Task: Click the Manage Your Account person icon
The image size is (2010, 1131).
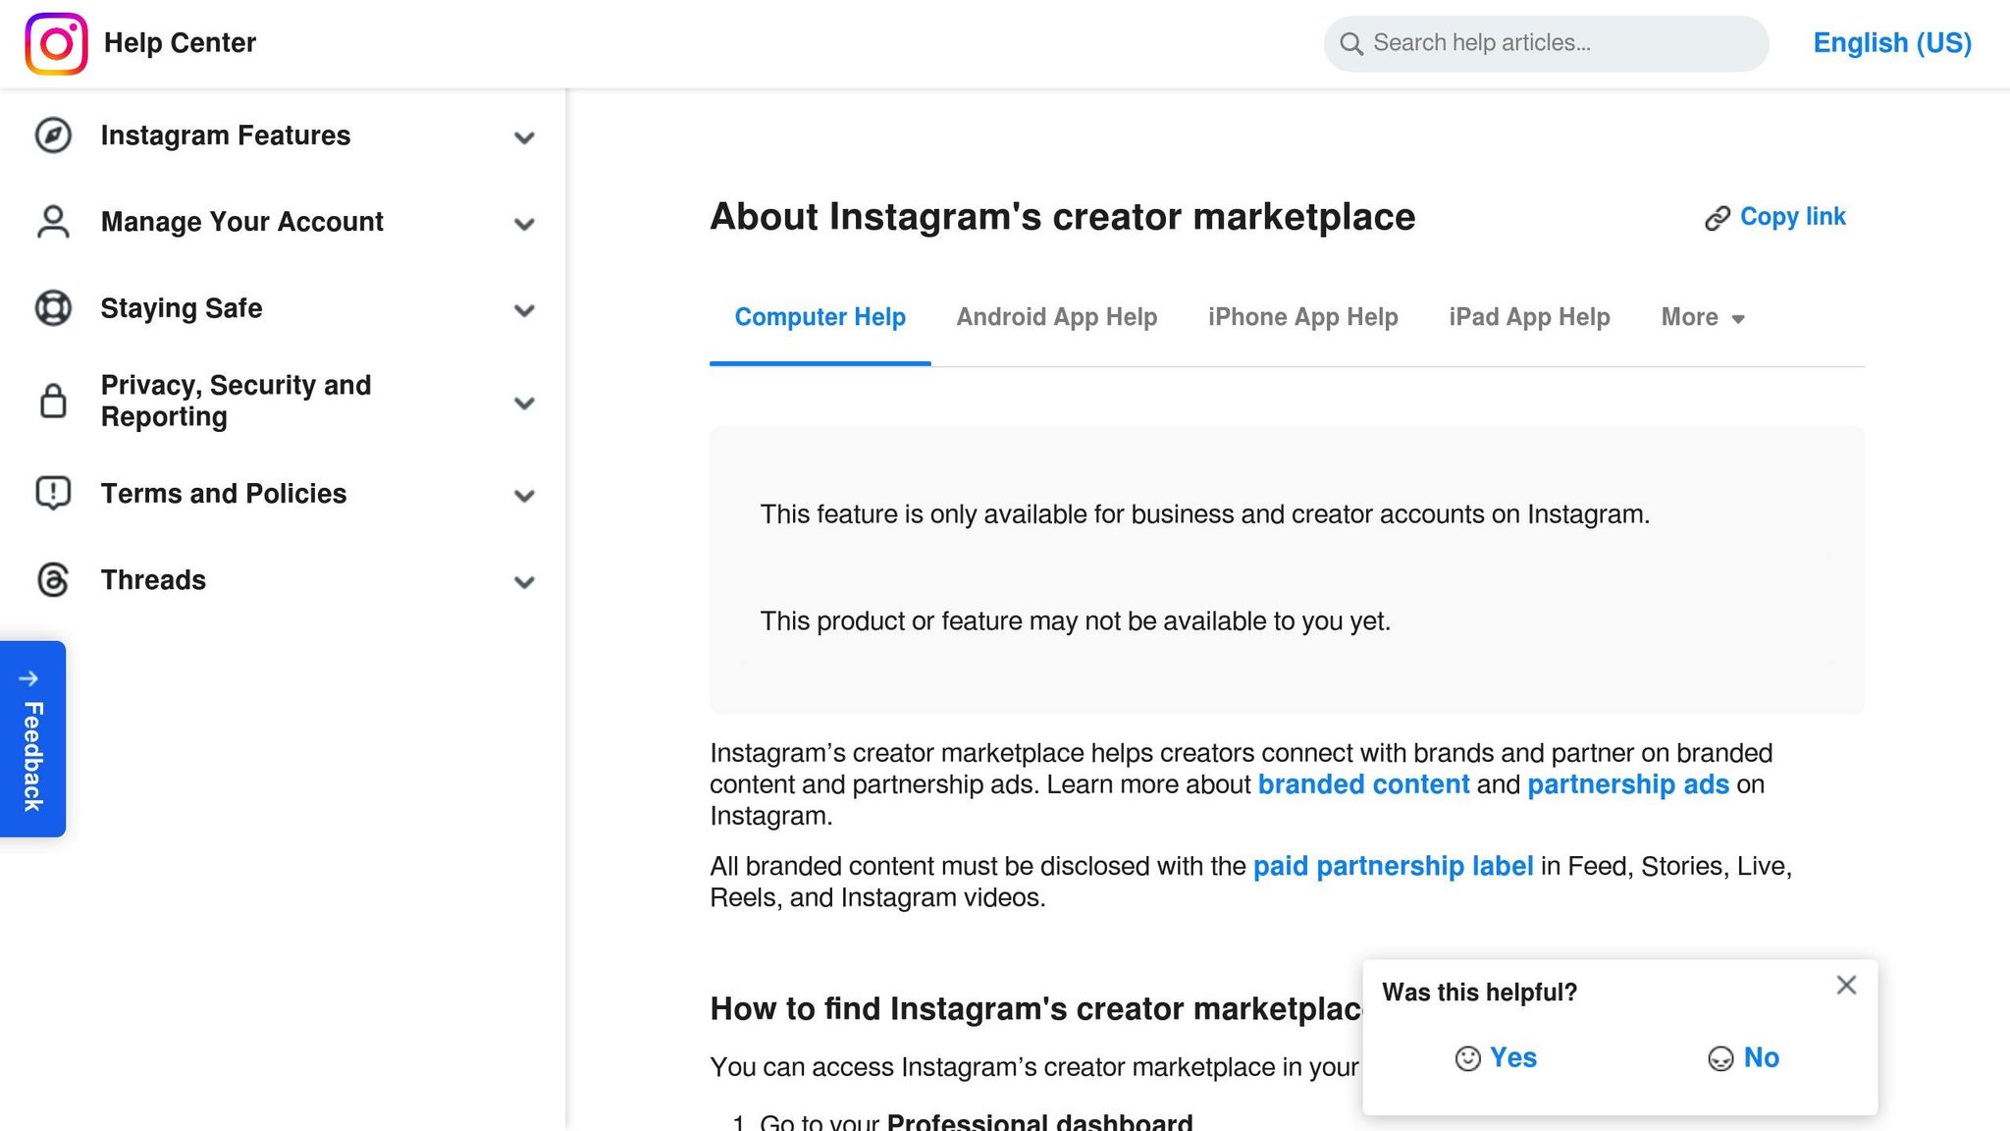Action: (x=54, y=223)
